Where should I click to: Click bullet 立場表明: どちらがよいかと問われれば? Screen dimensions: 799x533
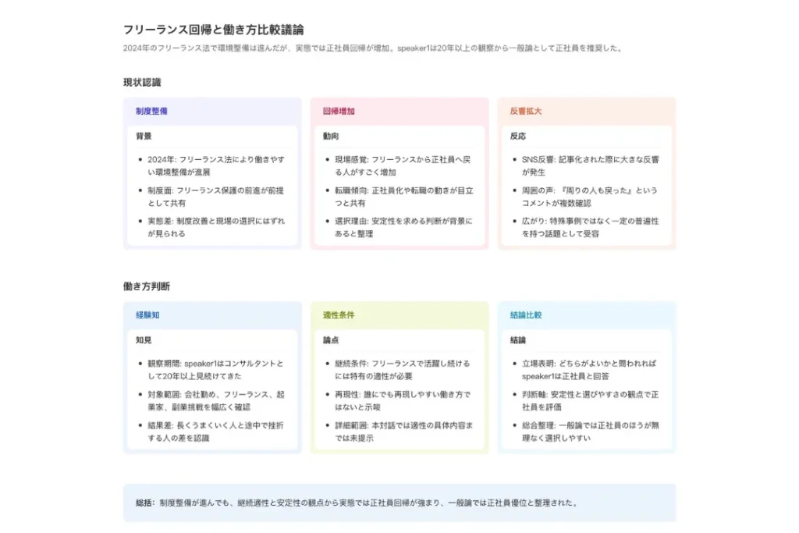click(589, 369)
